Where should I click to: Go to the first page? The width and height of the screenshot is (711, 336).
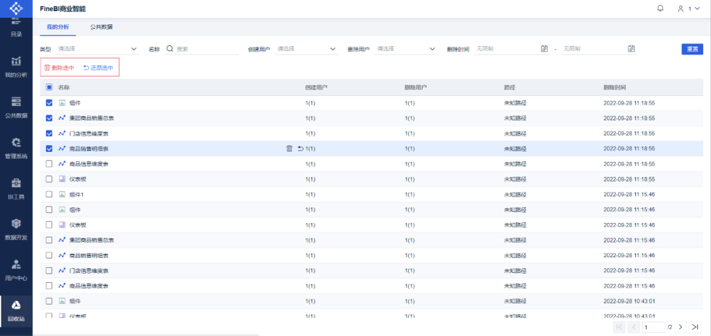tap(619, 327)
